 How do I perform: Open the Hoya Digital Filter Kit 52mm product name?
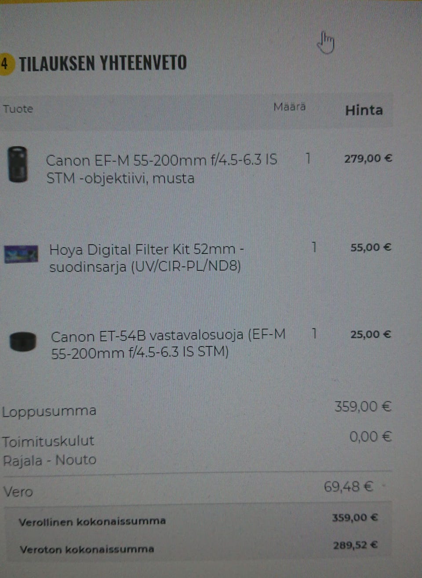[146, 258]
